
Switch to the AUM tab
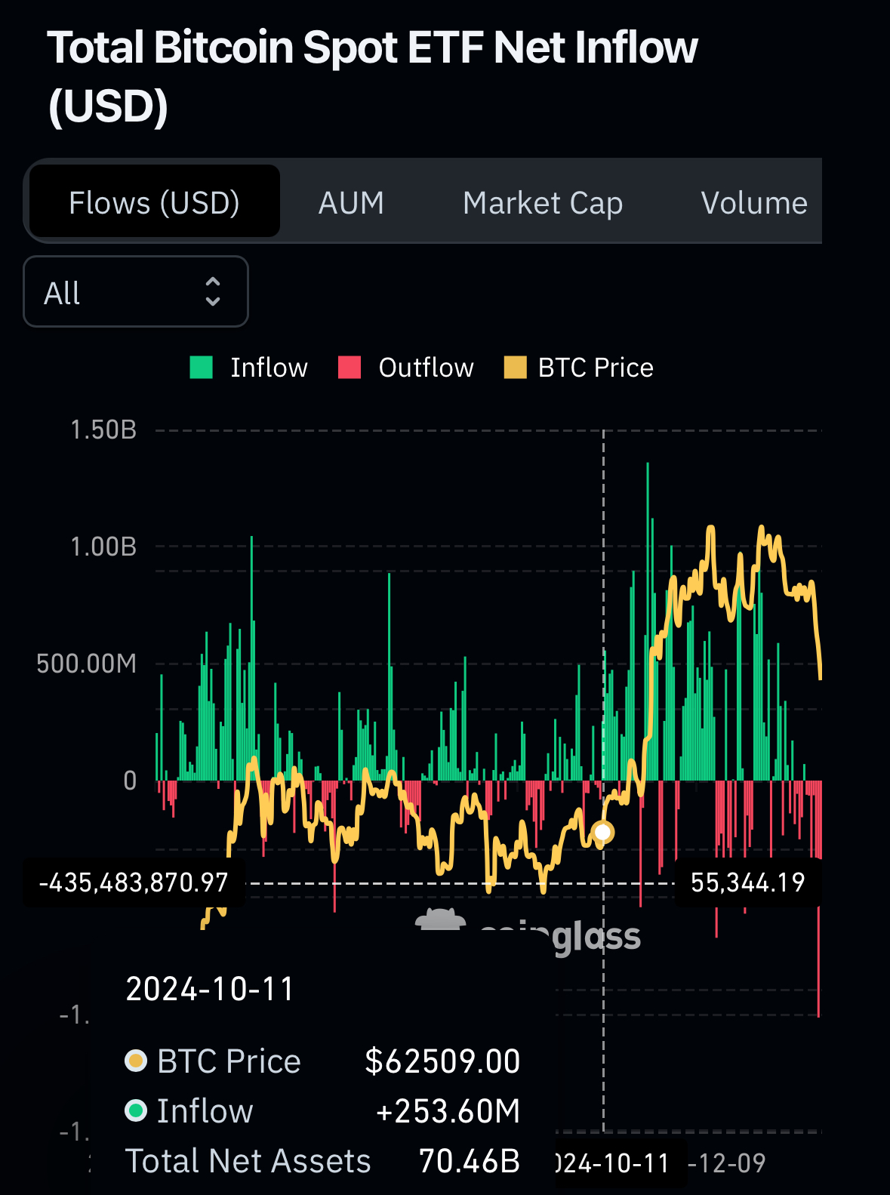351,203
